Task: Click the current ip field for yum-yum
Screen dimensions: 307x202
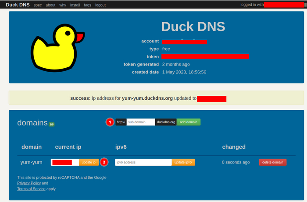Action: tap(65, 162)
